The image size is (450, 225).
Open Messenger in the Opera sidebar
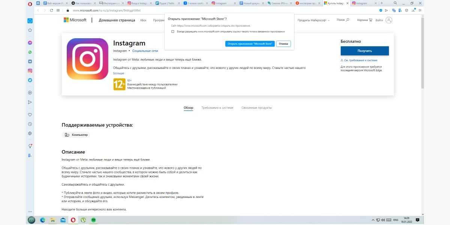pos(30,43)
